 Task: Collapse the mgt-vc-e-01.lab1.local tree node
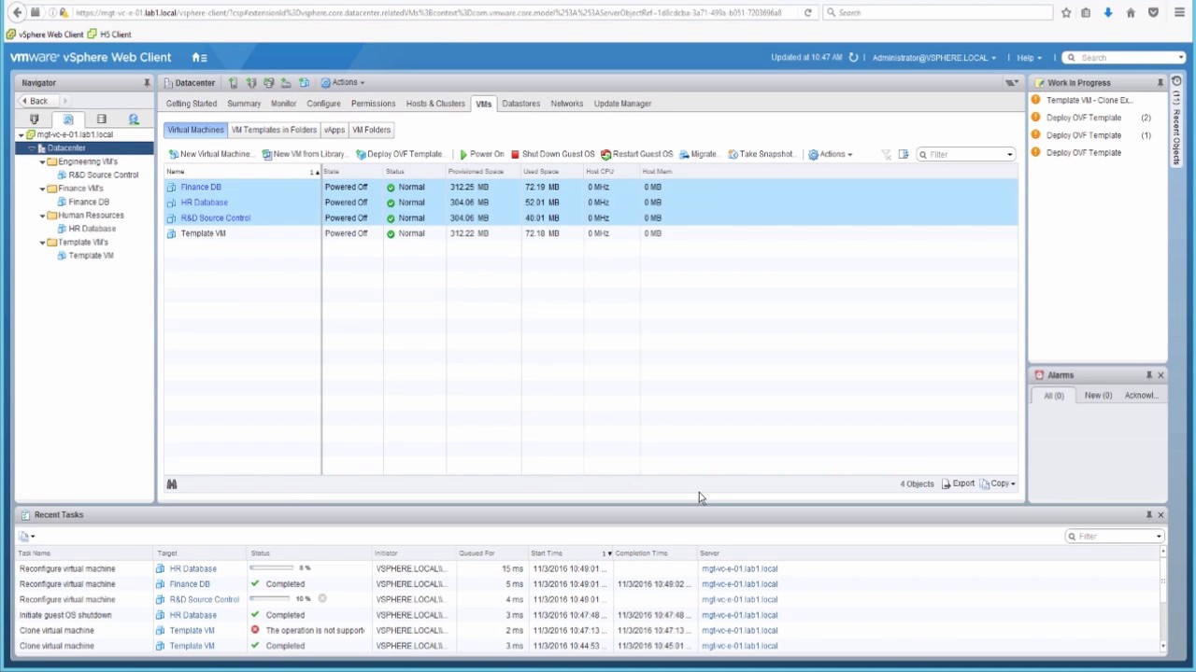(21, 135)
